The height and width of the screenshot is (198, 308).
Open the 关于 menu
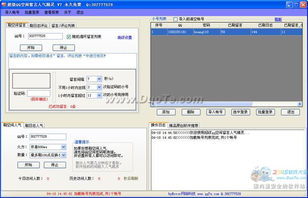pyautogui.click(x=67, y=12)
